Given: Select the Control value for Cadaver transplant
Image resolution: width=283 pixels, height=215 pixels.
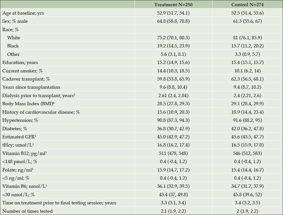Looking at the screenshot, I should click(x=247, y=79).
